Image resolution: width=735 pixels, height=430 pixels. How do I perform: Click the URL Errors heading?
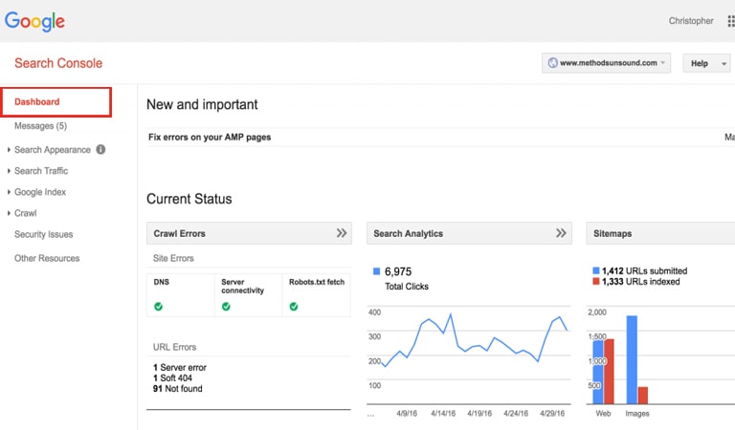[x=174, y=347]
